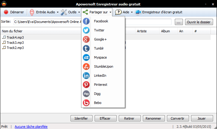The image size is (217, 129).
Task: Select Myspace menu entry
Action: point(103,57)
